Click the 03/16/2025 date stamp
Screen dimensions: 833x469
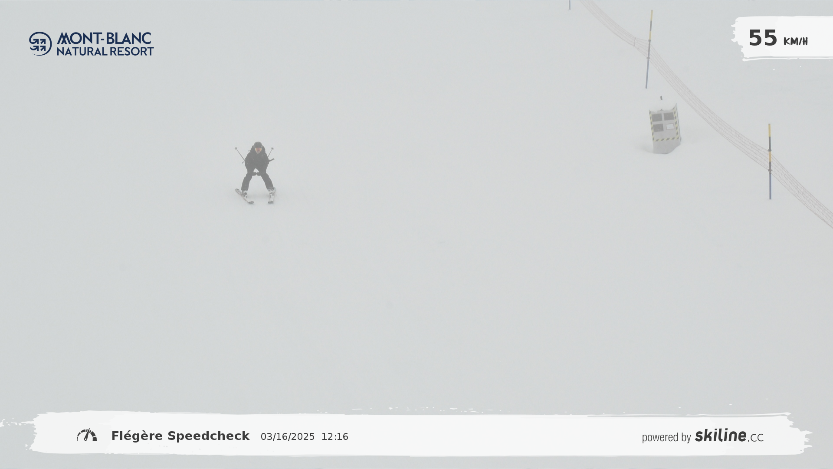287,437
